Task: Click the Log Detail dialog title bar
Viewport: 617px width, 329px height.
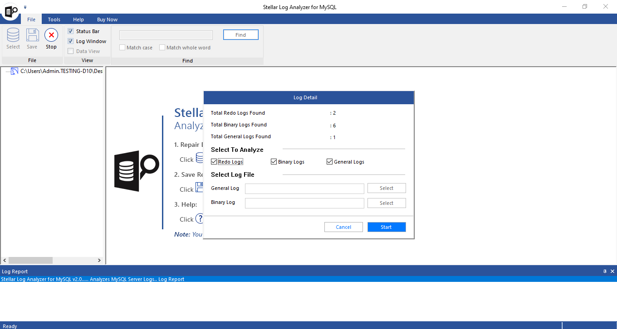Action: (308, 97)
